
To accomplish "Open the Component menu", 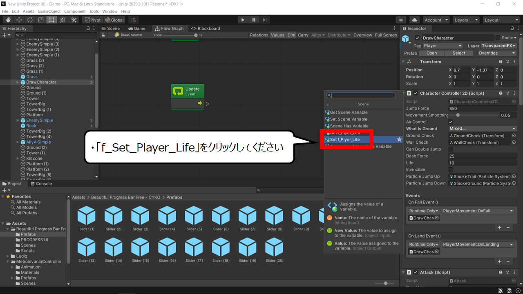I will tap(75, 11).
